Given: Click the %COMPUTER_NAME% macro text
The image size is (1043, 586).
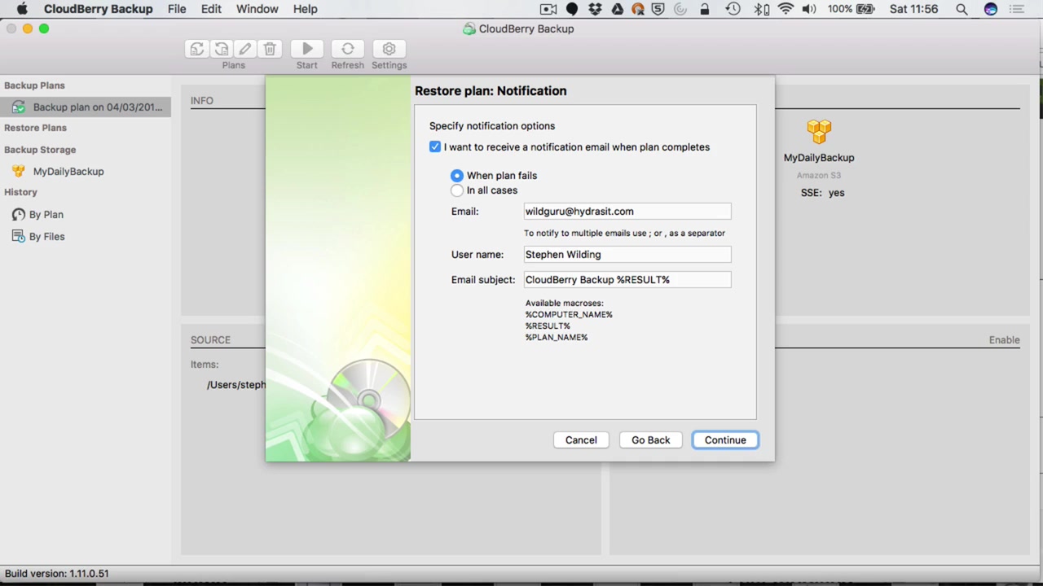Looking at the screenshot, I should pyautogui.click(x=569, y=314).
